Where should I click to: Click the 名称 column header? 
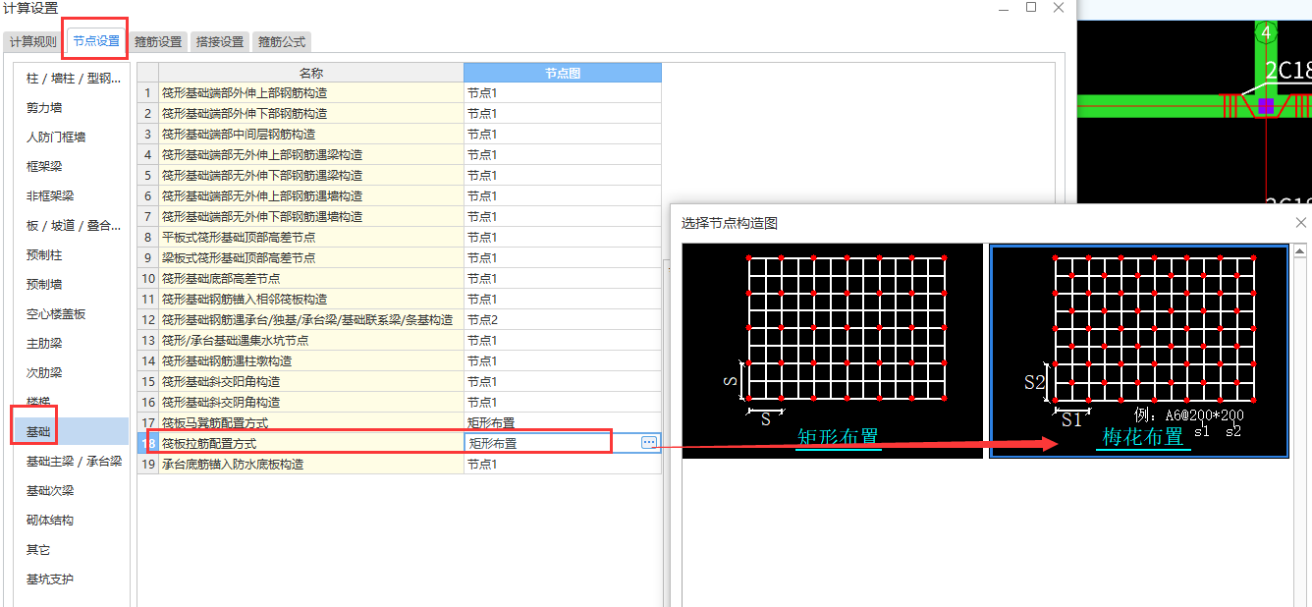tap(311, 73)
